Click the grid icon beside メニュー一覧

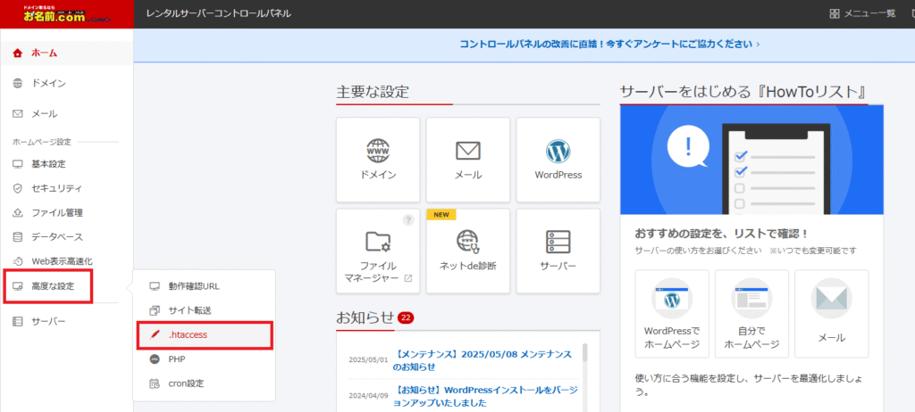[835, 13]
